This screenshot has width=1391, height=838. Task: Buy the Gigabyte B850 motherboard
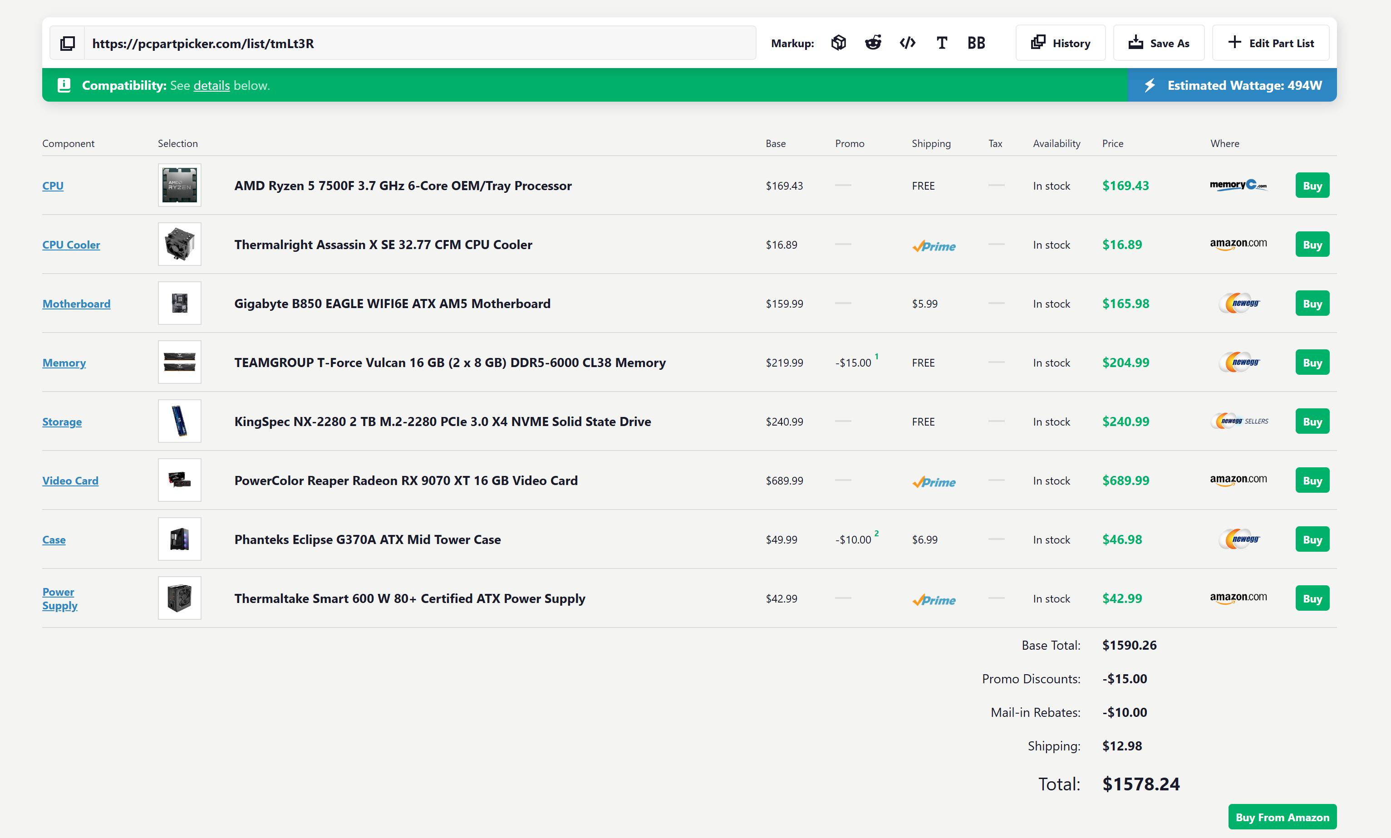[x=1312, y=303]
